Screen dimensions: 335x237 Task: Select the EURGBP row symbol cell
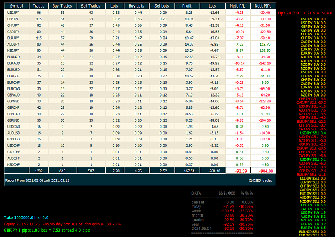pos(17,76)
